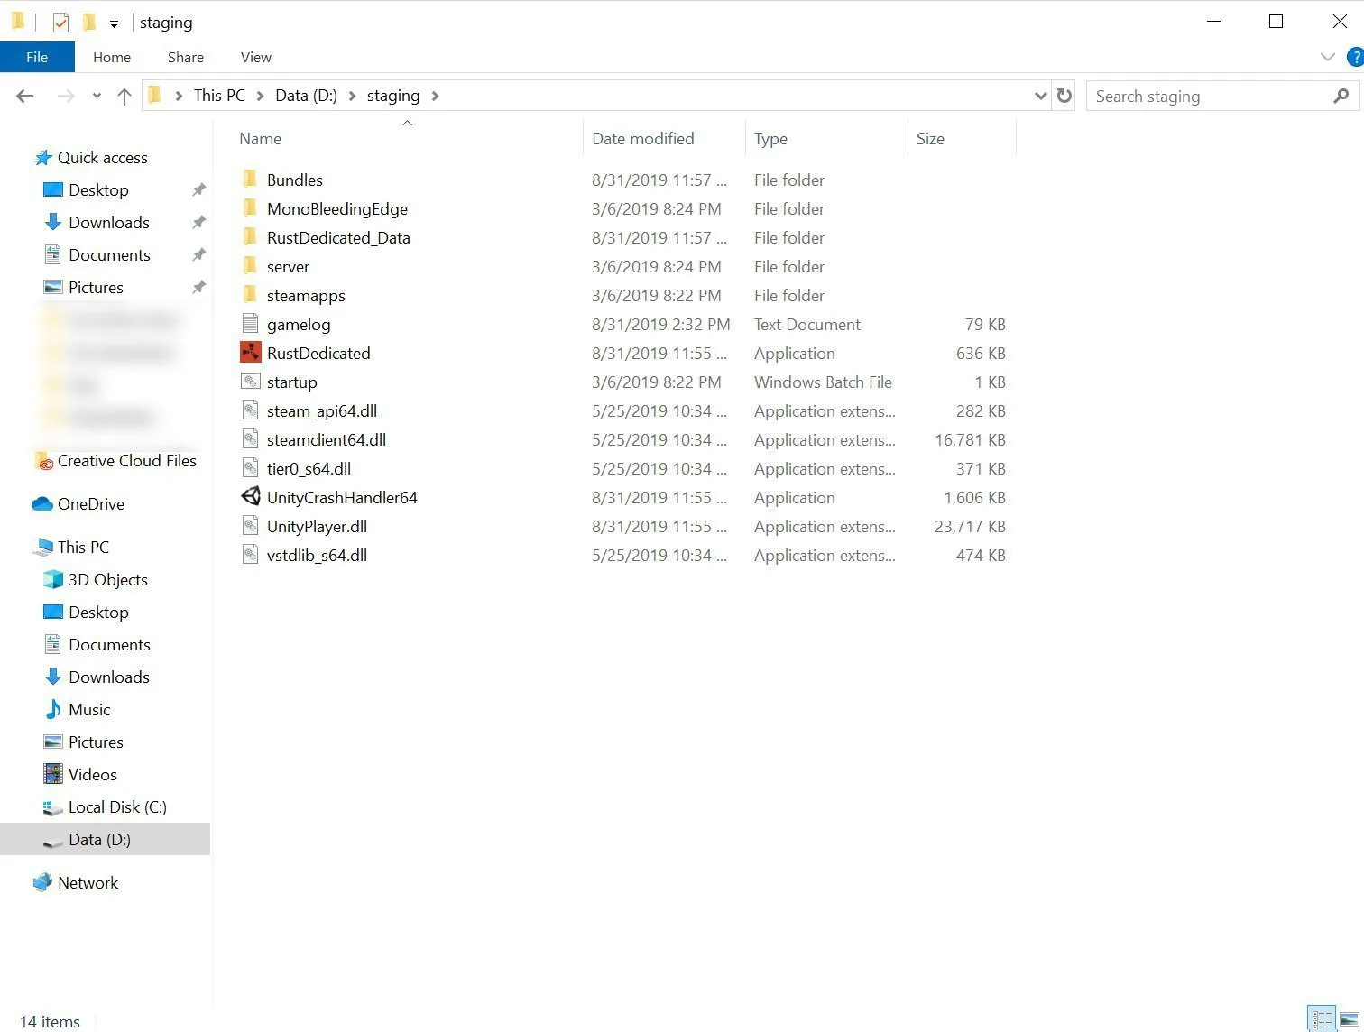Open pinned Desktop under Quick access

(98, 190)
